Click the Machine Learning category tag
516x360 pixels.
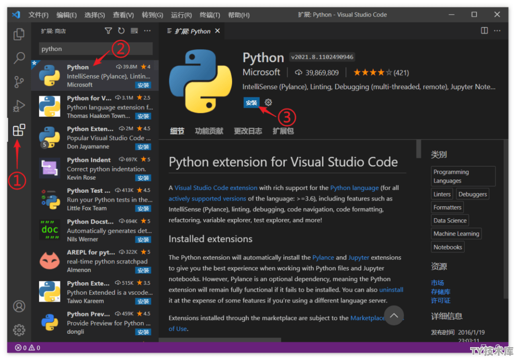(x=456, y=233)
